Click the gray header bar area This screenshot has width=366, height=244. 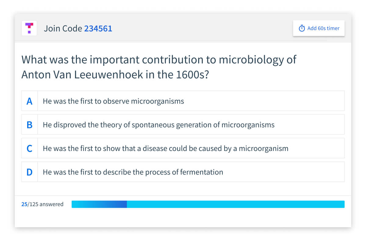(183, 28)
